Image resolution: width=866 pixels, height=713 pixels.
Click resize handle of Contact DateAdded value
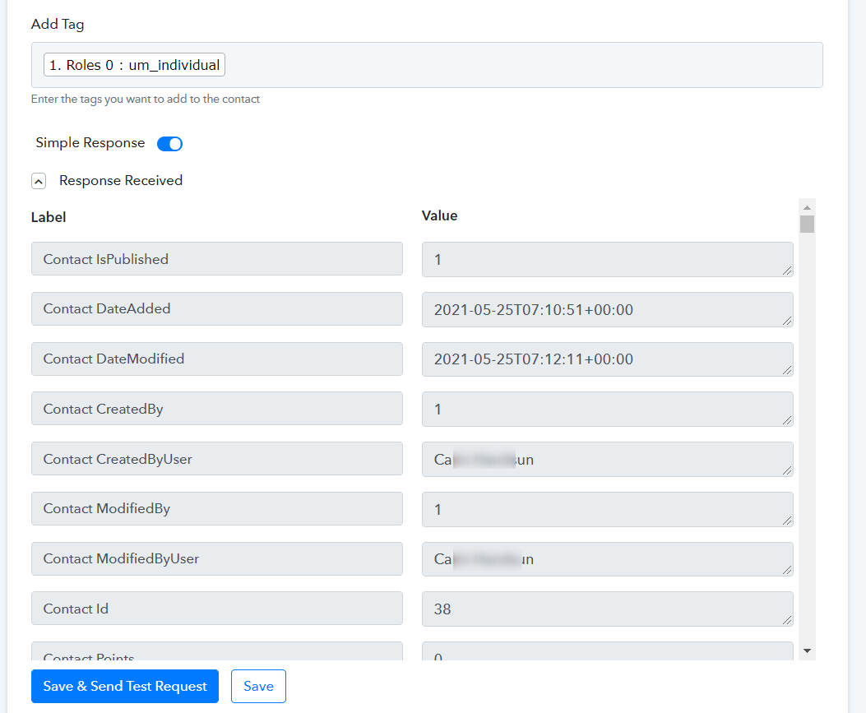pos(788,321)
